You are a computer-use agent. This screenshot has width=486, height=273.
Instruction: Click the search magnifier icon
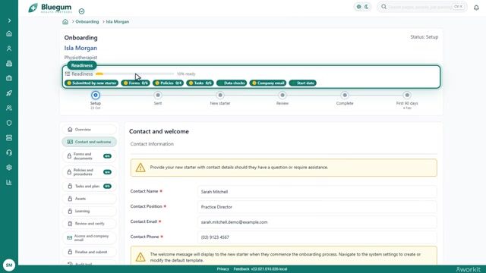tap(383, 7)
